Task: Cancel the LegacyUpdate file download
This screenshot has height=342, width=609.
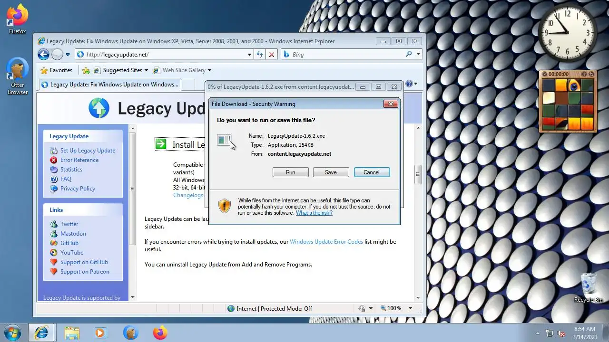Action: click(372, 172)
